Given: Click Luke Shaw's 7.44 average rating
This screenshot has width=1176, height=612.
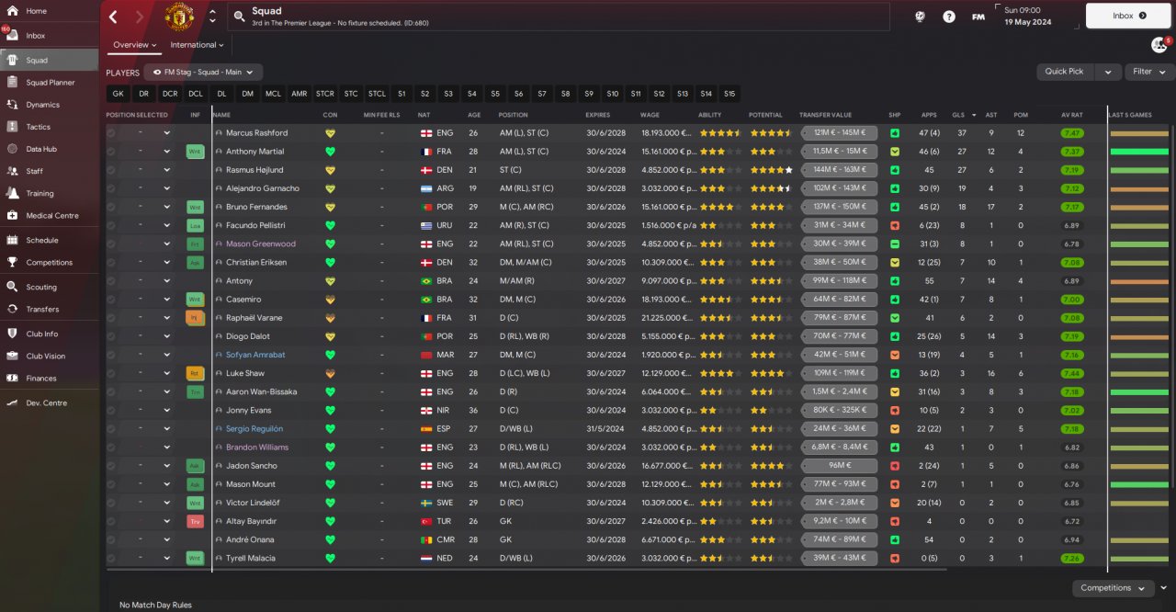Looking at the screenshot, I should [x=1072, y=373].
